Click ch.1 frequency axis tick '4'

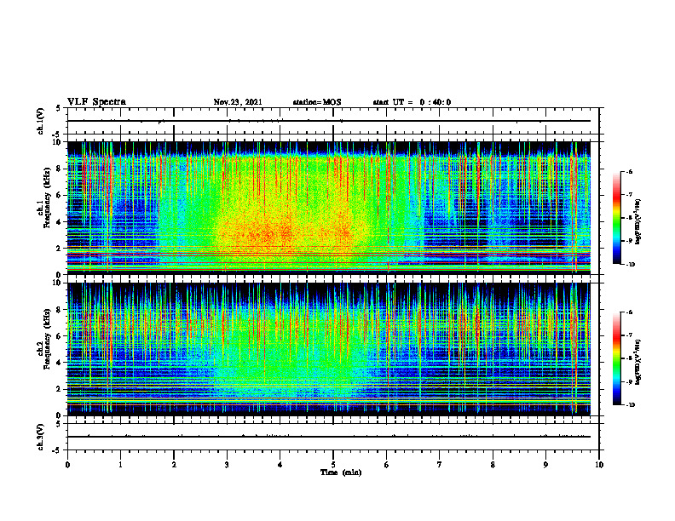[59, 222]
